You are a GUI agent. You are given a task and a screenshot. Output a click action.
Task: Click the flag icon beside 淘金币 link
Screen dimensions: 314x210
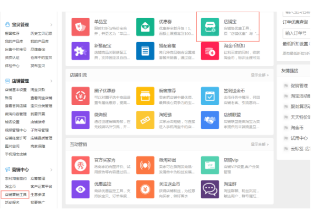click(286, 128)
